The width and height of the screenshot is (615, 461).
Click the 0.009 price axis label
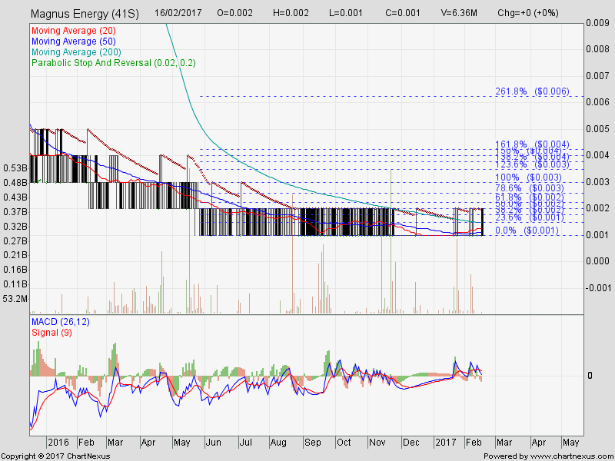598,23
